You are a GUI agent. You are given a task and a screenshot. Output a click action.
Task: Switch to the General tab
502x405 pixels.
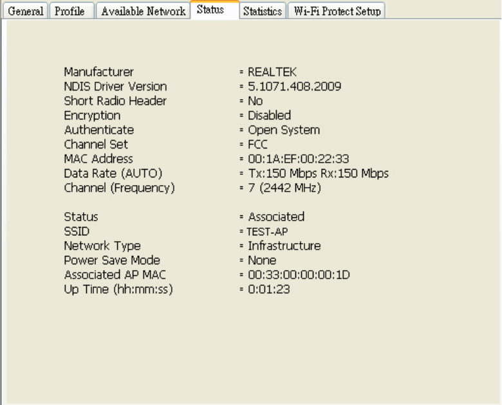pyautogui.click(x=24, y=12)
